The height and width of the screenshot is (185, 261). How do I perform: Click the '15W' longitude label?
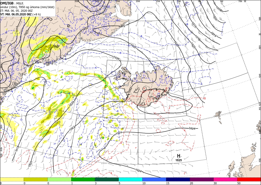(x=158, y=1)
